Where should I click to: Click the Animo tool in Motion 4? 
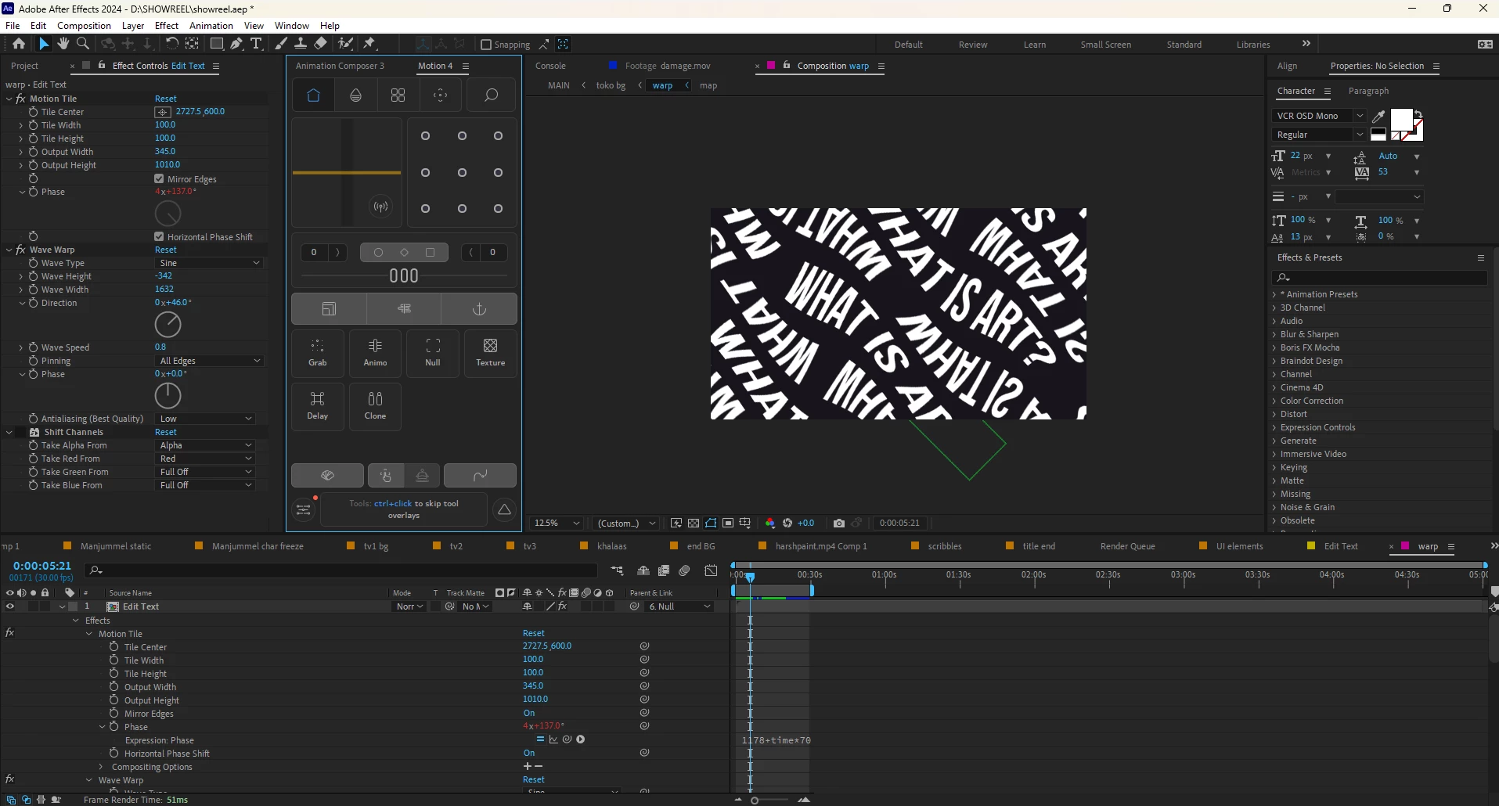376,353
